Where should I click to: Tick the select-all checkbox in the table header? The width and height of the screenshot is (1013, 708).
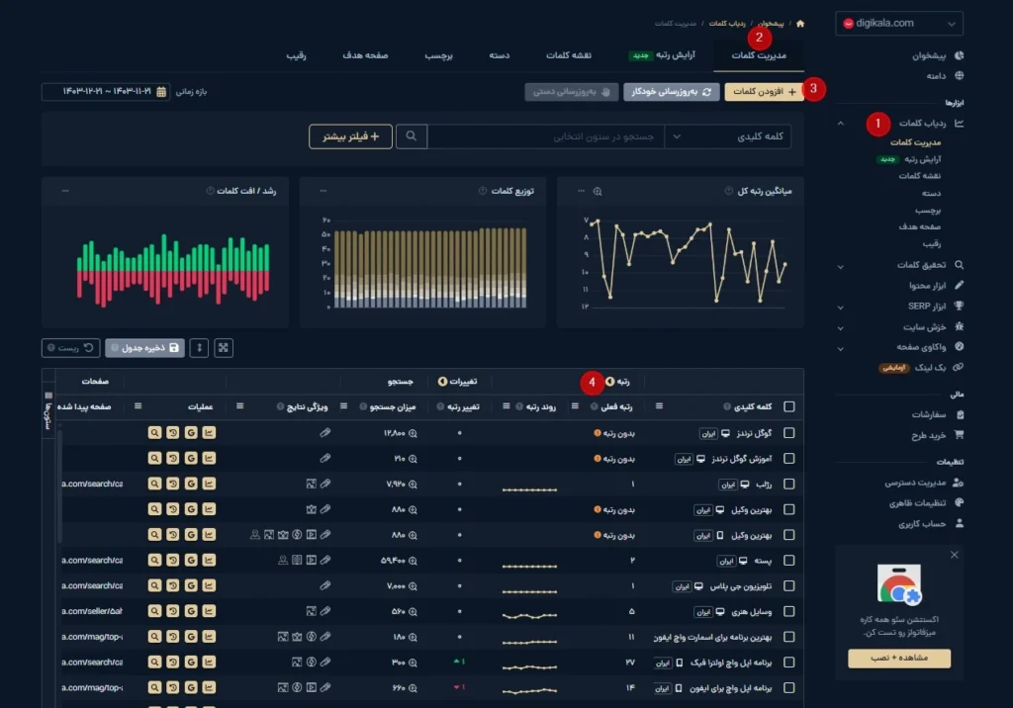click(x=788, y=406)
